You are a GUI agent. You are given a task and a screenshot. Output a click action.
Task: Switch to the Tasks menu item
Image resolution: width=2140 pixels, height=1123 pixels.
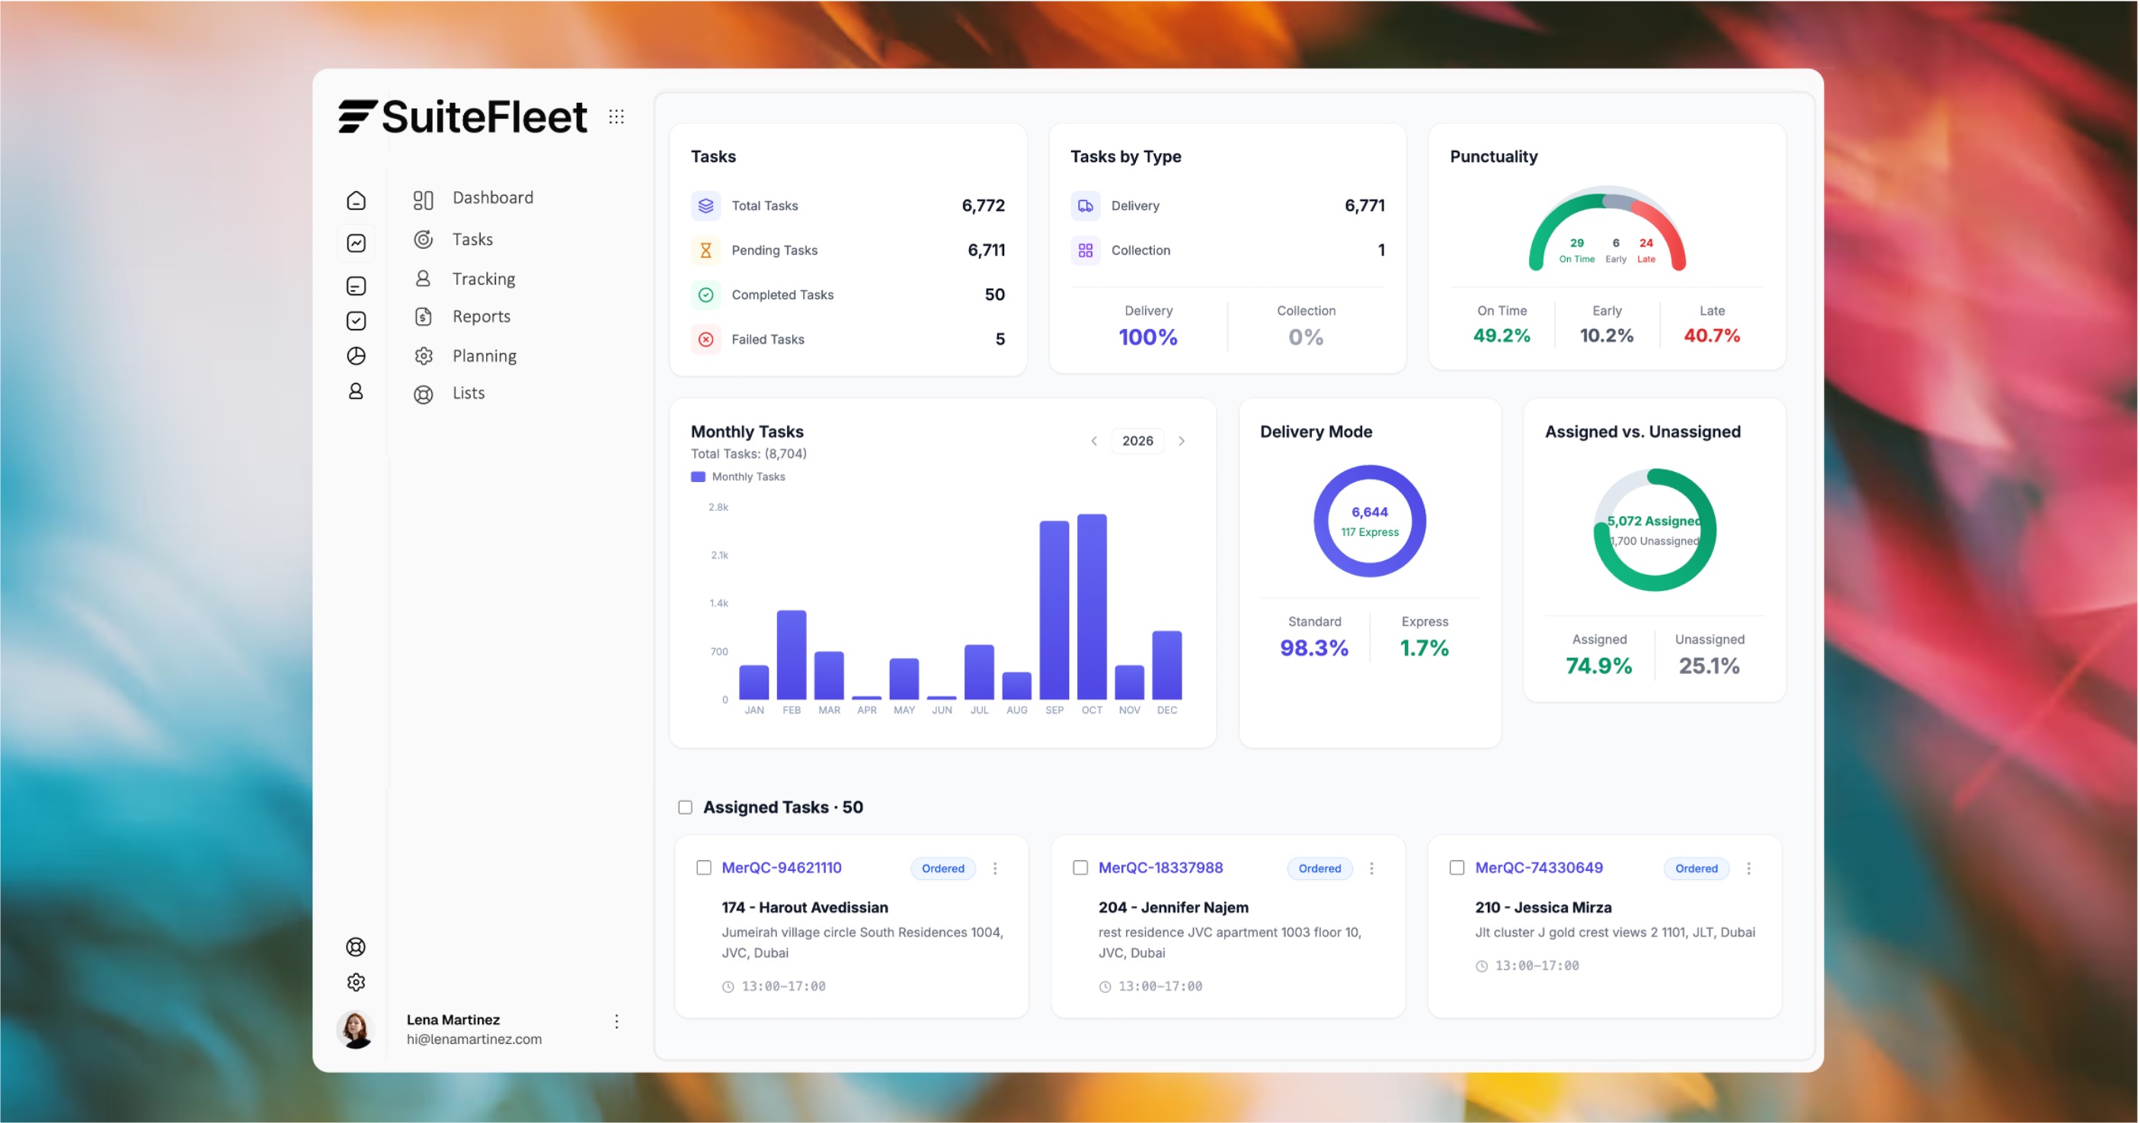(472, 238)
